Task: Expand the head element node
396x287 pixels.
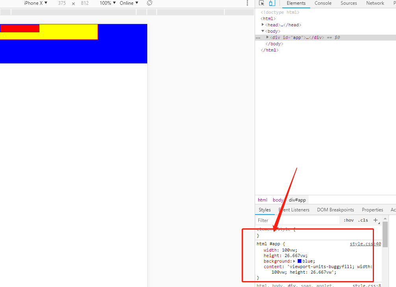Action: (x=263, y=25)
